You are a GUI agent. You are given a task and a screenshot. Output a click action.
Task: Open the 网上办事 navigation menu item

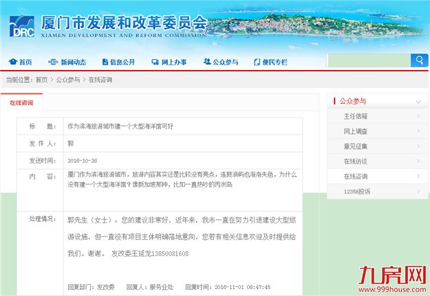tap(174, 62)
